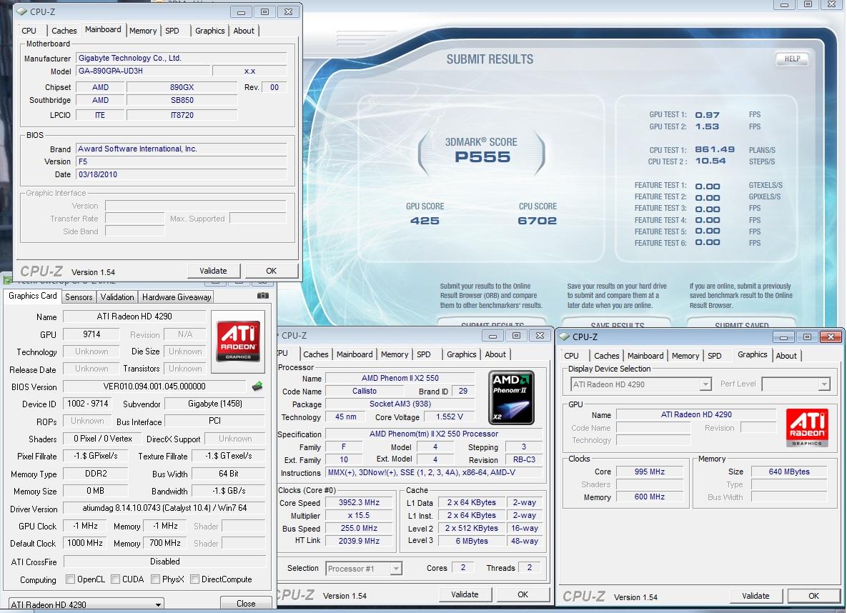Click Validate in the Graphics CPU-Z window
847x613 pixels.
pos(756,596)
